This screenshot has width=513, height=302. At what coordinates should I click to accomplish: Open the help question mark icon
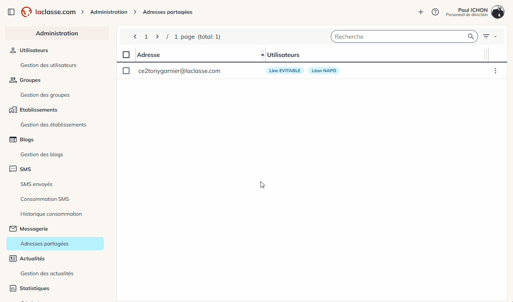click(x=435, y=12)
